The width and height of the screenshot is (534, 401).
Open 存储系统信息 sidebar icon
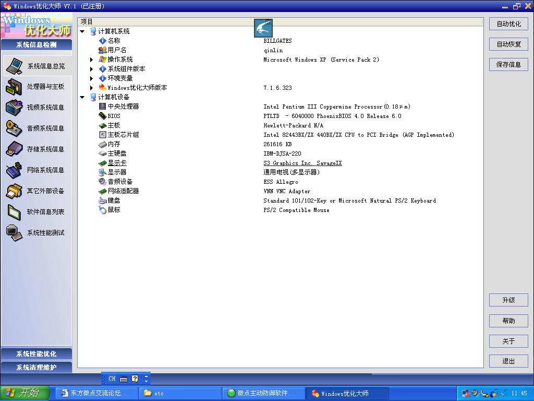pyautogui.click(x=14, y=149)
